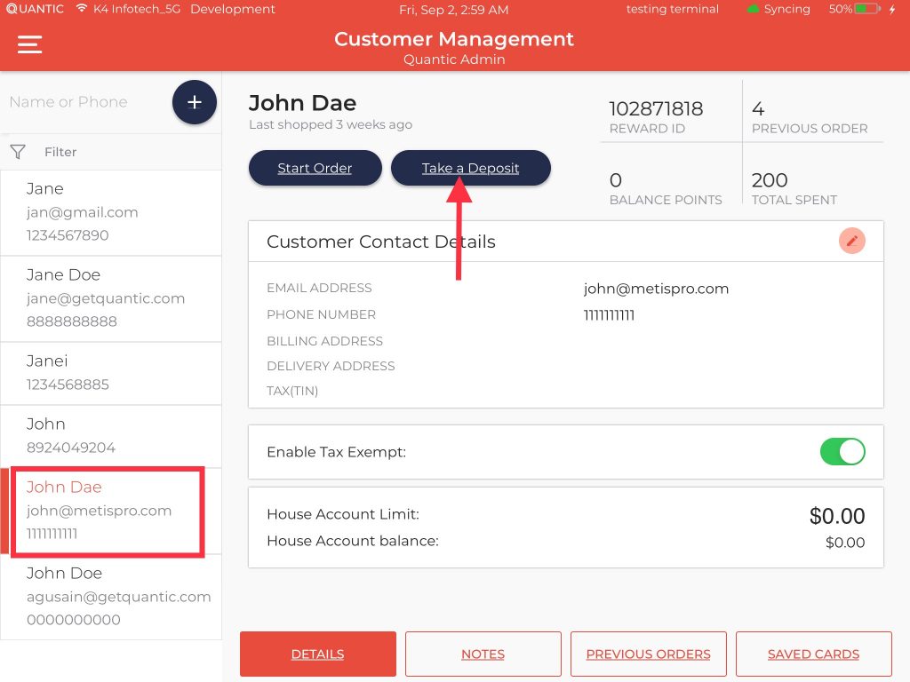Image resolution: width=910 pixels, height=682 pixels.
Task: Select the Details tab
Action: click(x=317, y=654)
